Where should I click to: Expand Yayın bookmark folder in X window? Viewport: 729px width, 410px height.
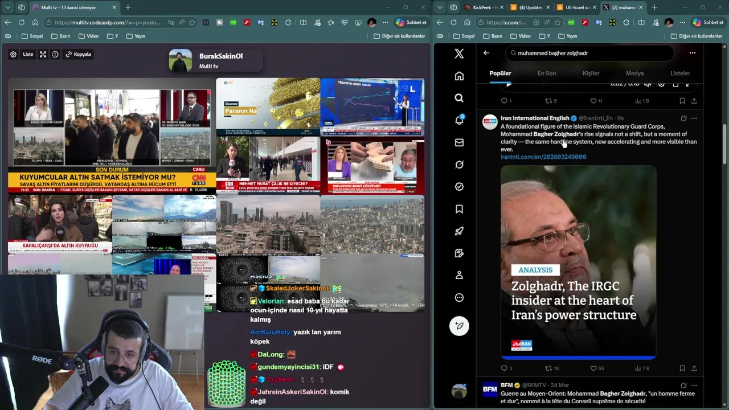[x=568, y=36]
